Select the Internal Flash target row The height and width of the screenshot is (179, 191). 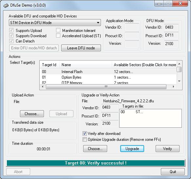coord(109,72)
